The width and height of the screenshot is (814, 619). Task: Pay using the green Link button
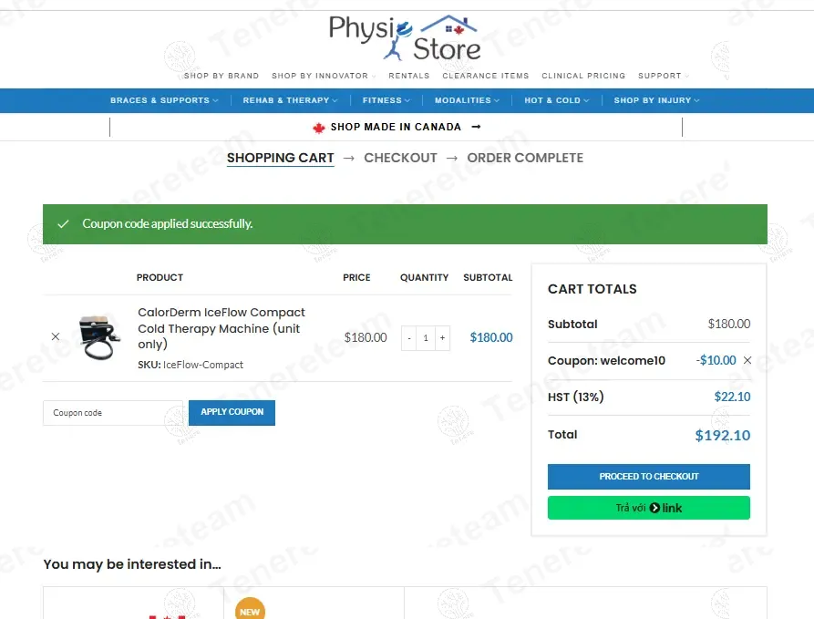(648, 508)
